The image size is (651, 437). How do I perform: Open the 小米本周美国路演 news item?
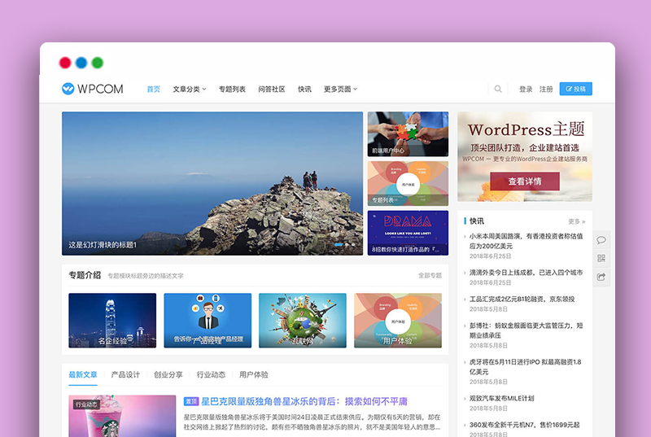(526, 241)
